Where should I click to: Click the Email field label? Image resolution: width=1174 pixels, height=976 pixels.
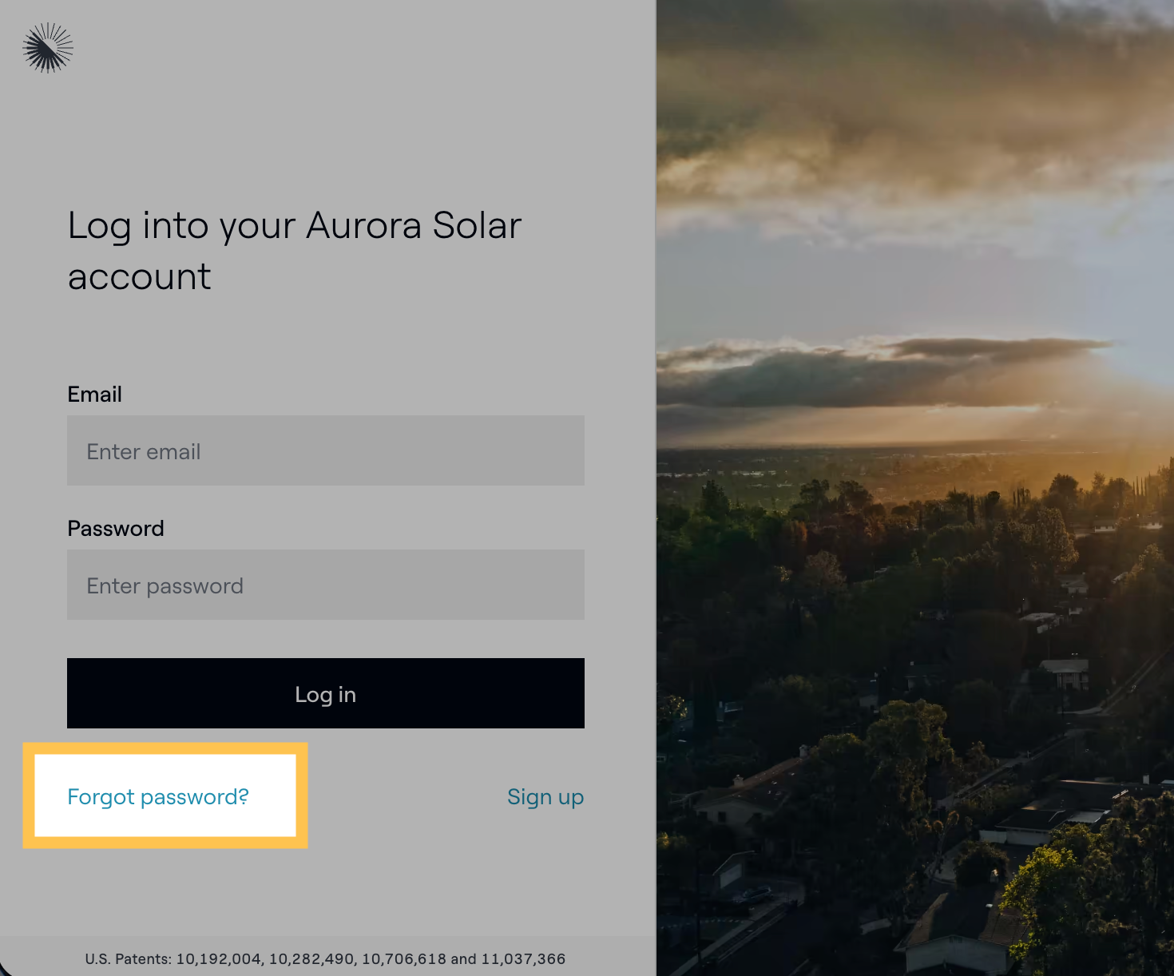click(x=94, y=395)
